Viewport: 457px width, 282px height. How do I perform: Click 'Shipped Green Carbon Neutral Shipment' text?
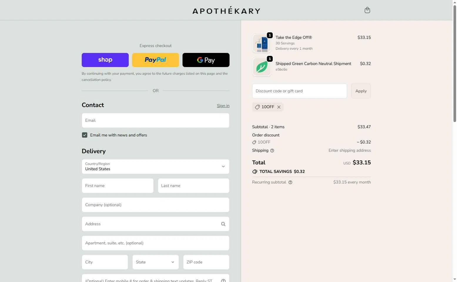(313, 64)
